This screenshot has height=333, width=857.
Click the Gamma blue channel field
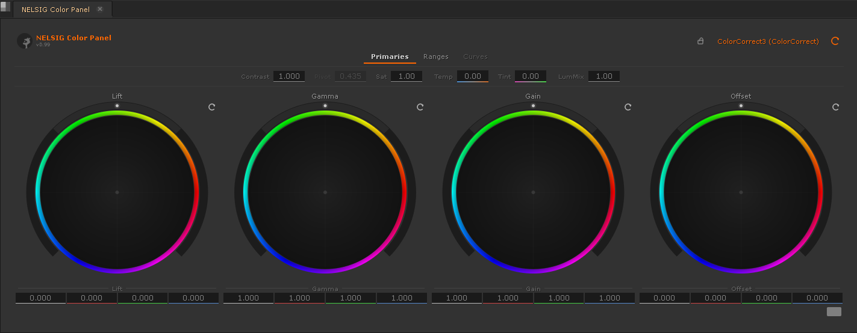click(x=402, y=298)
